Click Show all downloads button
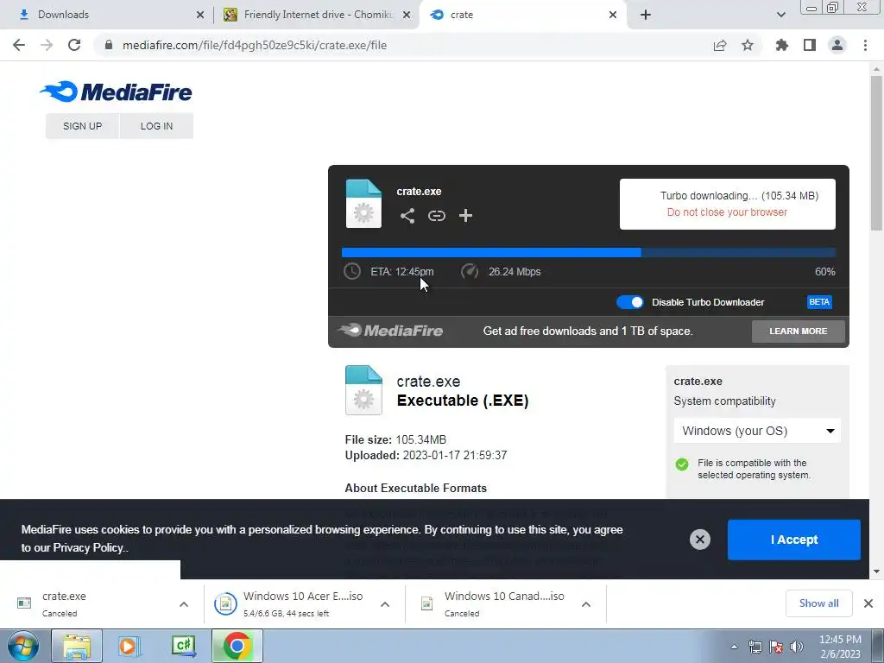Viewport: 884px width, 663px height. [x=818, y=603]
